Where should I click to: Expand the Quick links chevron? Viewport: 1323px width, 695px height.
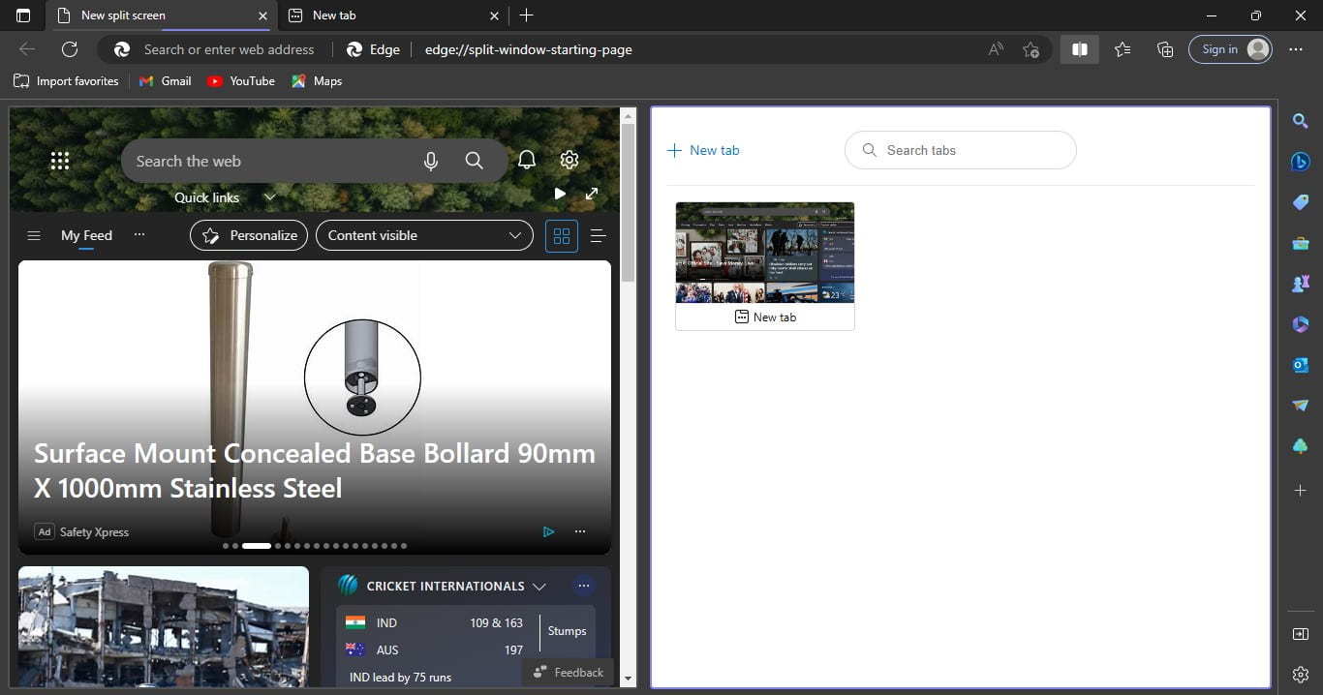tap(270, 197)
